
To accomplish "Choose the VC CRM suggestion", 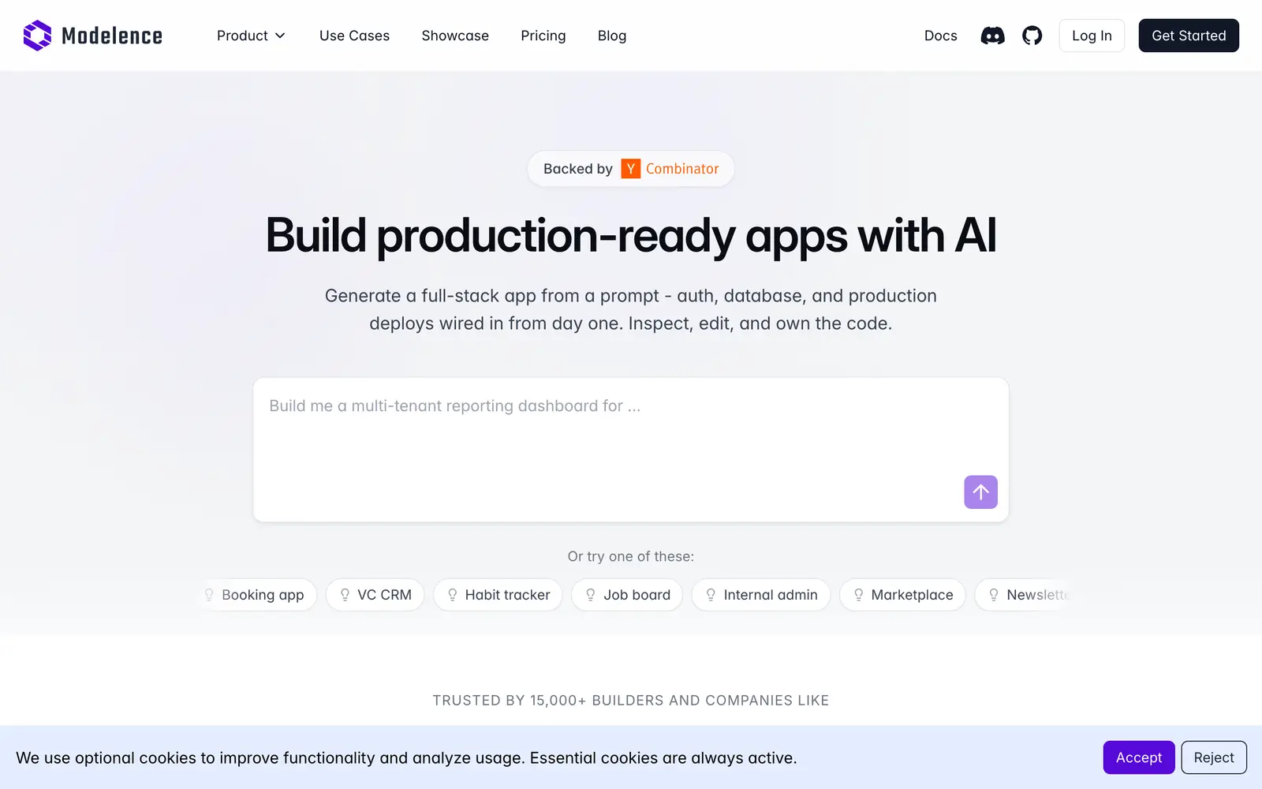I will tap(375, 595).
